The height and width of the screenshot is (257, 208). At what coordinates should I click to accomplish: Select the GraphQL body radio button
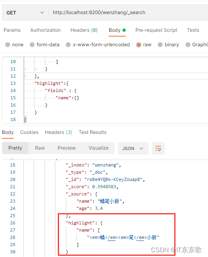pos(188,45)
